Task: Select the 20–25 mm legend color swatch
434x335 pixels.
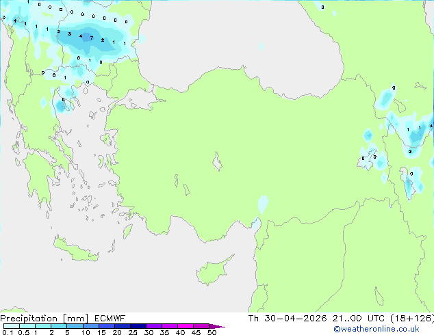Action: tap(122, 326)
